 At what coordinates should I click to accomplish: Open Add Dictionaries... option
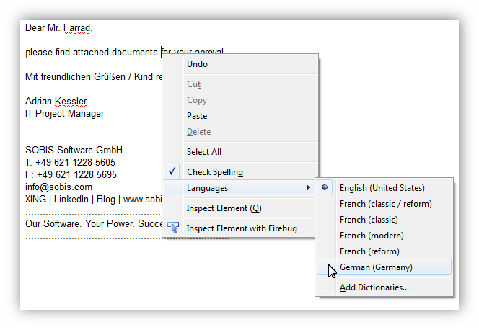[384, 287]
